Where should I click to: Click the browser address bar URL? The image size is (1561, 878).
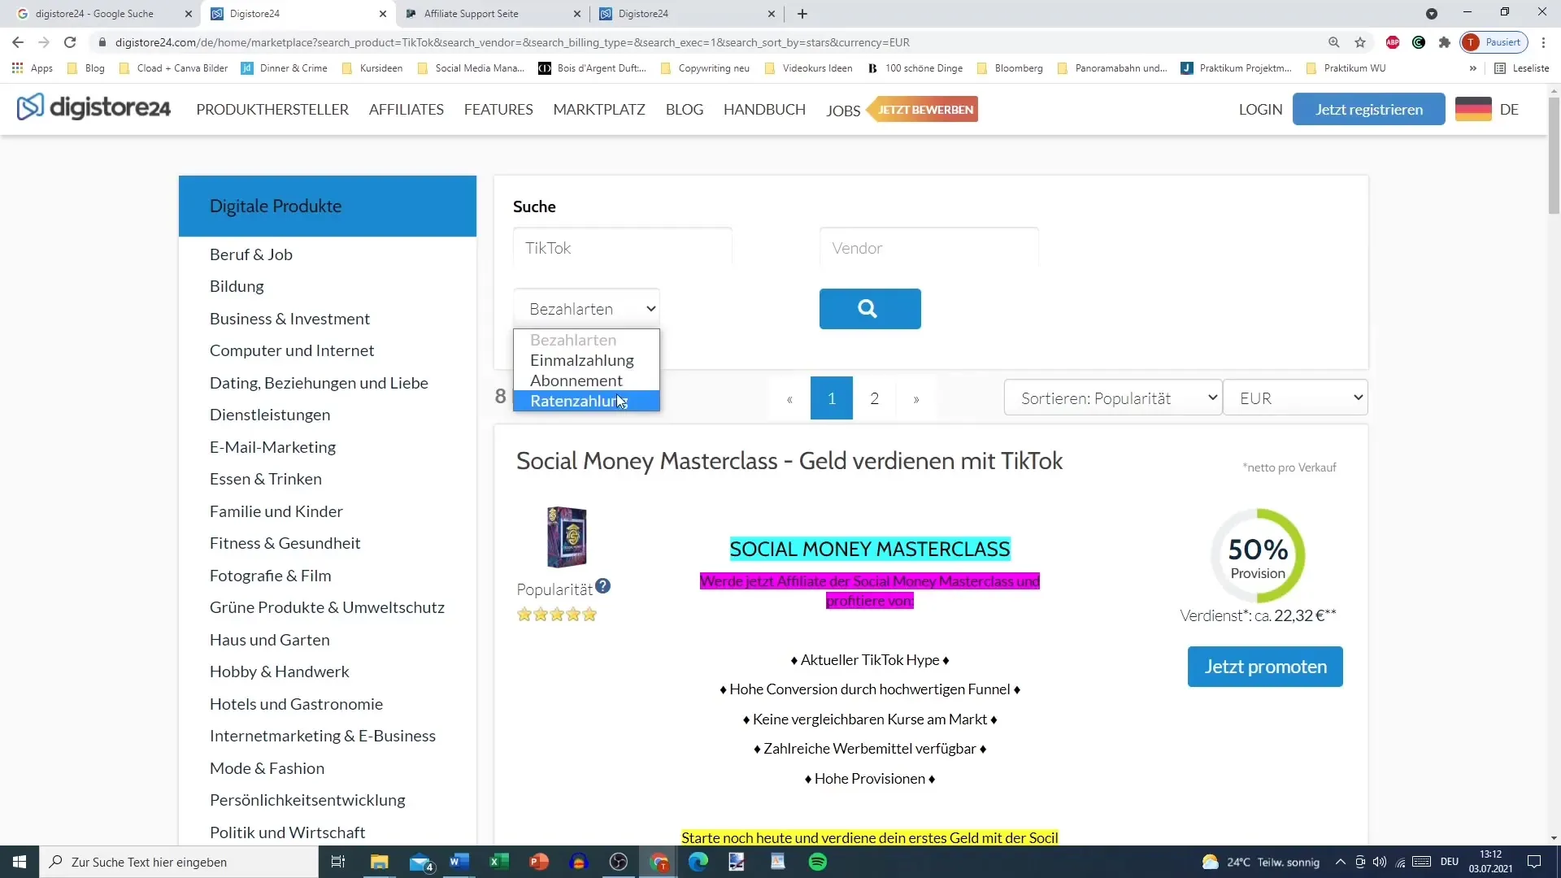pyautogui.click(x=512, y=42)
